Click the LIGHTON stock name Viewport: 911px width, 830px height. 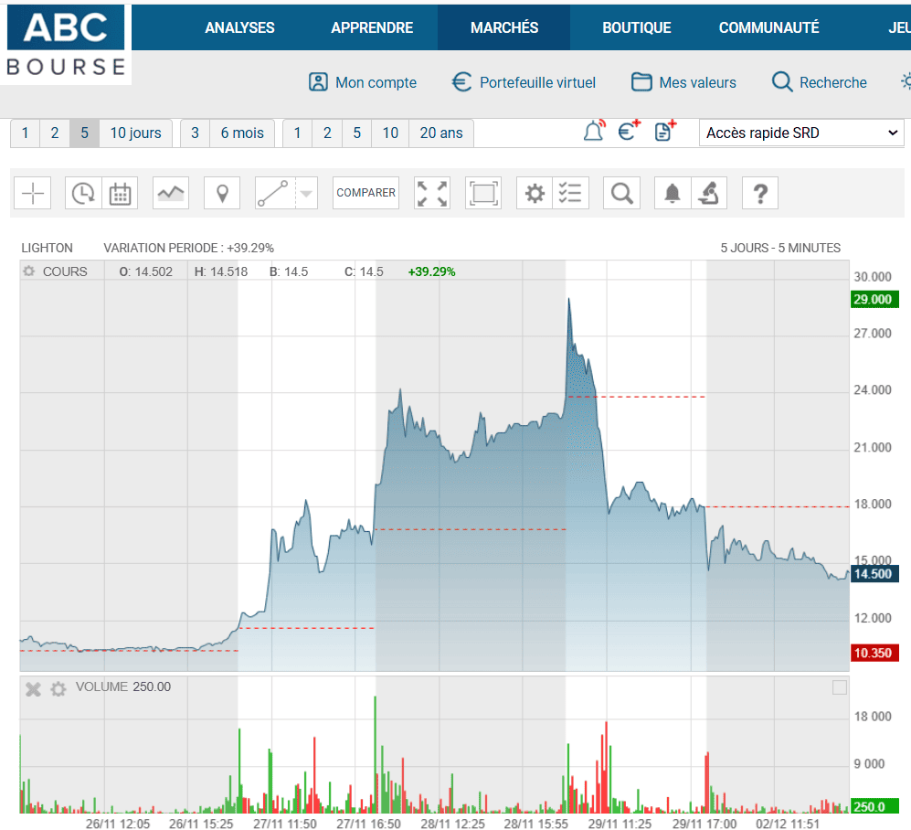[x=48, y=249]
